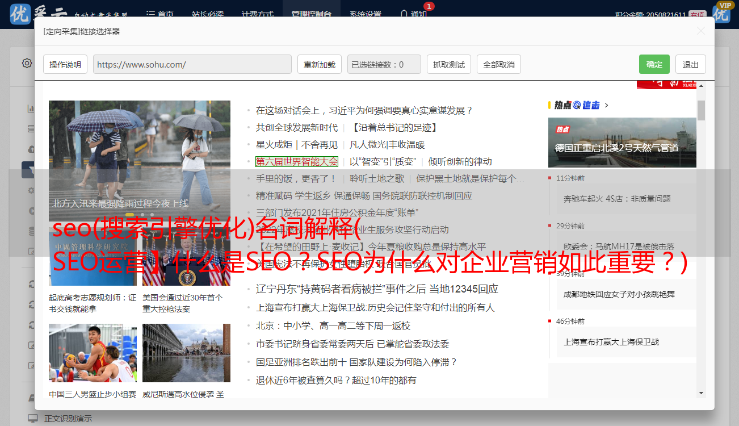
Task: Click headline 市委书记跻身省委常委两天后
Action: [314, 344]
